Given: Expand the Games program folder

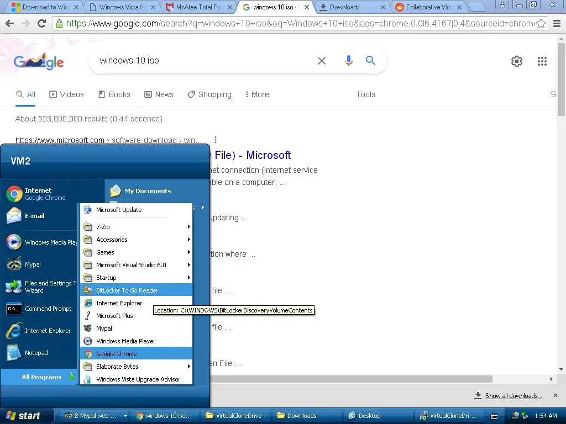Looking at the screenshot, I should (137, 252).
